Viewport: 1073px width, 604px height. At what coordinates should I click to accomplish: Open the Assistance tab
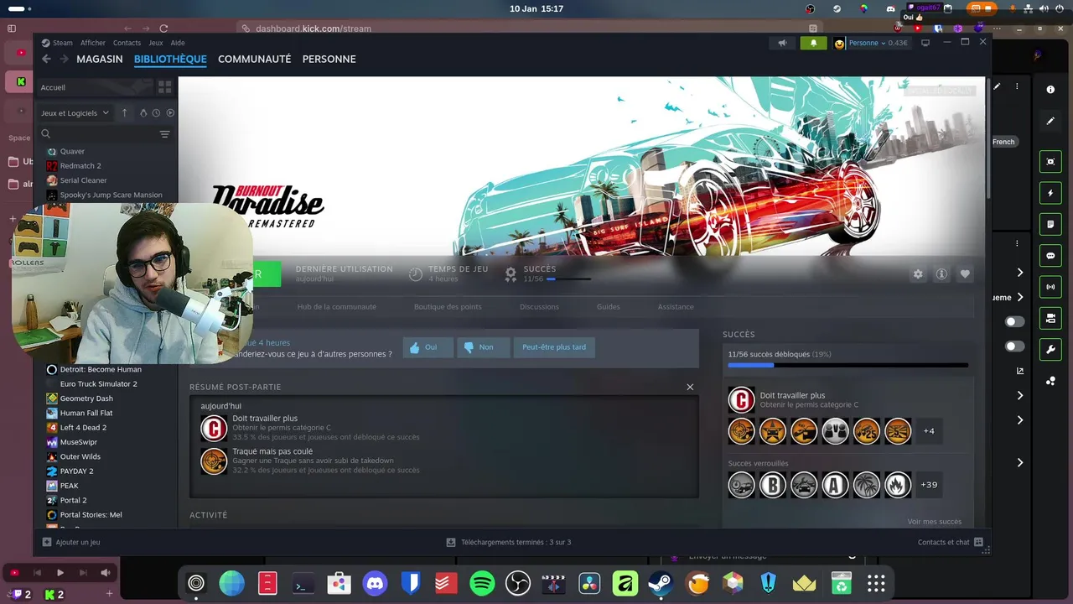tap(676, 307)
